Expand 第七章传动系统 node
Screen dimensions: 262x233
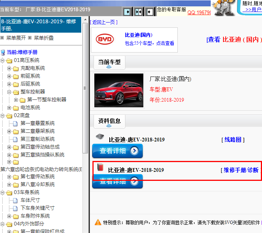9,177
